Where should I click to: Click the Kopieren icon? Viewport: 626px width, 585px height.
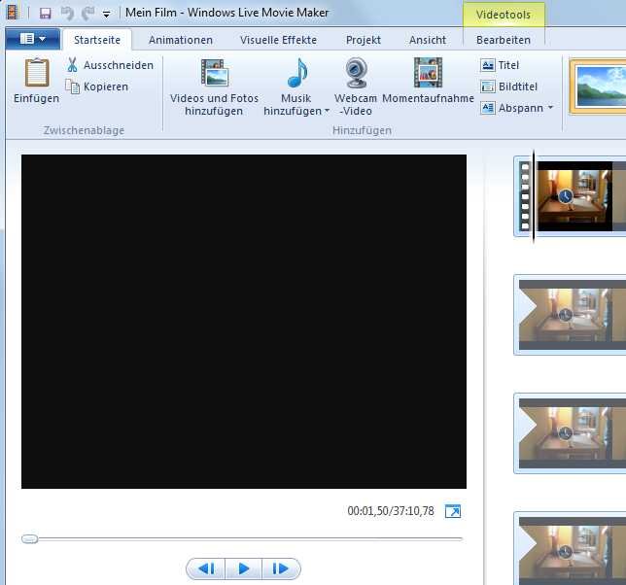pos(72,86)
